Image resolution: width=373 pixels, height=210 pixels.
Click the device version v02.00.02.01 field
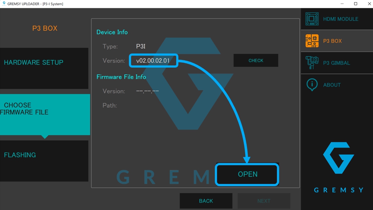pyautogui.click(x=153, y=61)
